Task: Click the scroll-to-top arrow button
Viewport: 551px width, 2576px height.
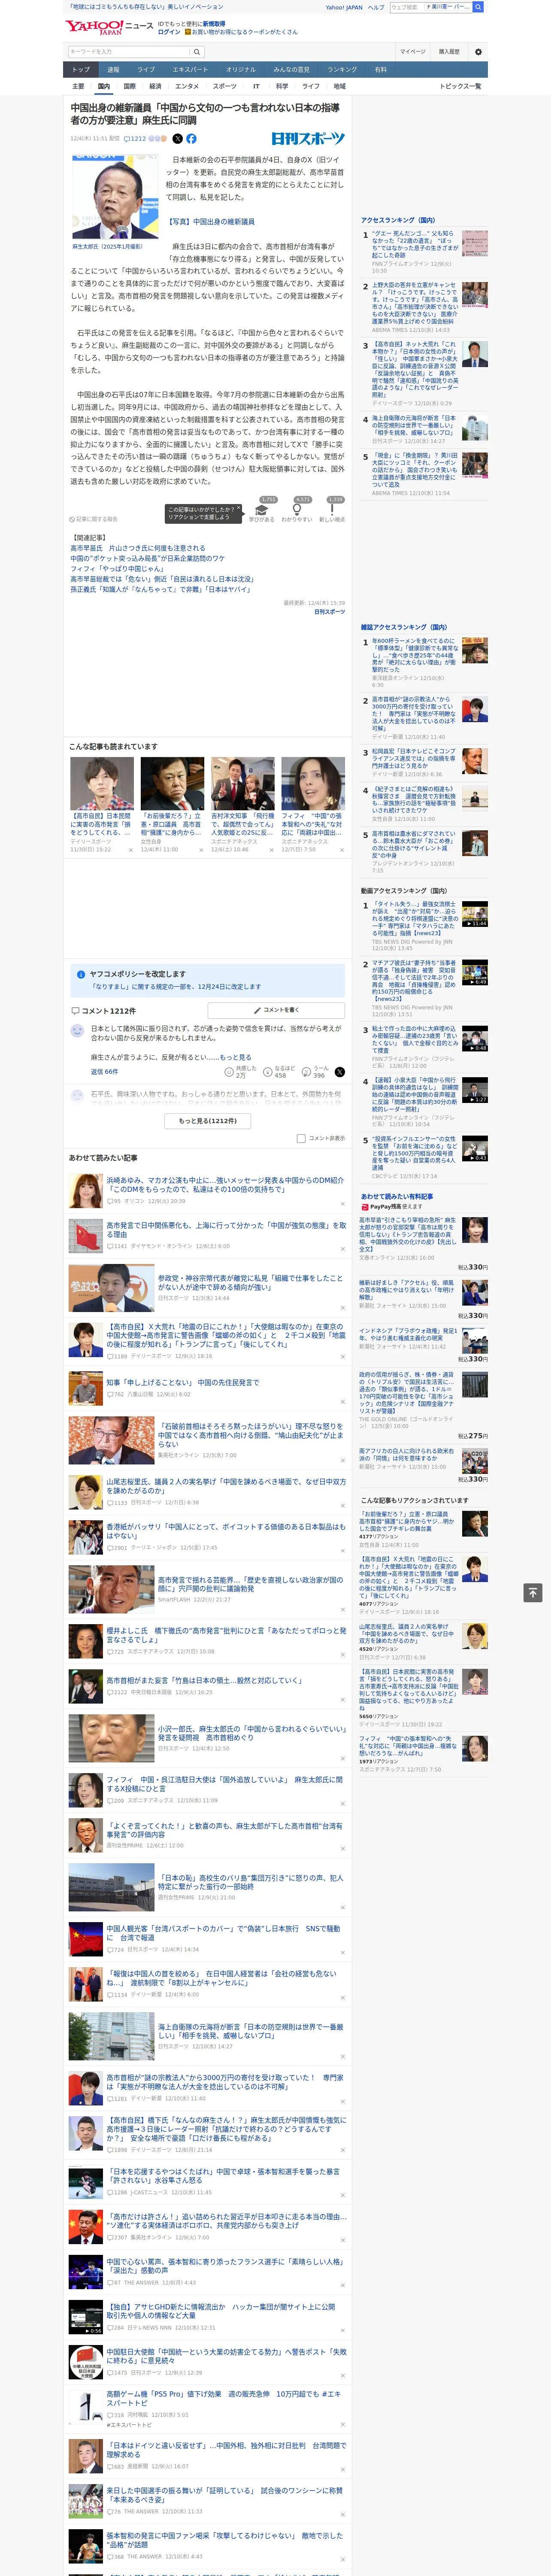Action: coord(533,1592)
